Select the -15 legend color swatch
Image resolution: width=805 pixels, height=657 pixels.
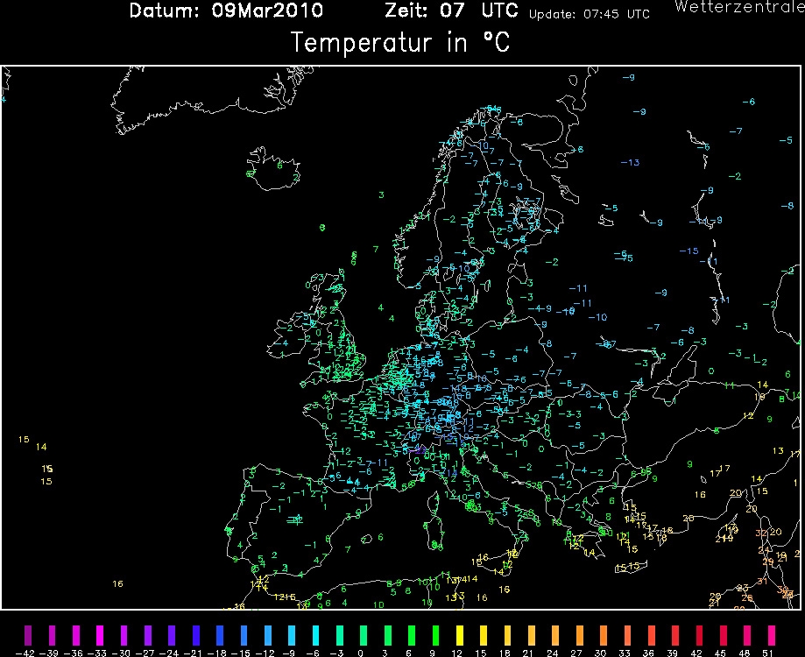pyautogui.click(x=244, y=635)
